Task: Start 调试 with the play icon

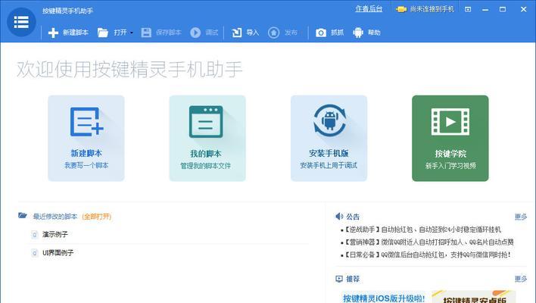Action: coord(195,33)
